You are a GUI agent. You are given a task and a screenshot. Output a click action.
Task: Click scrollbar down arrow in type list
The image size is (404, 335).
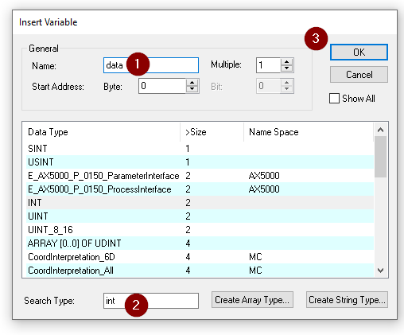[381, 271]
